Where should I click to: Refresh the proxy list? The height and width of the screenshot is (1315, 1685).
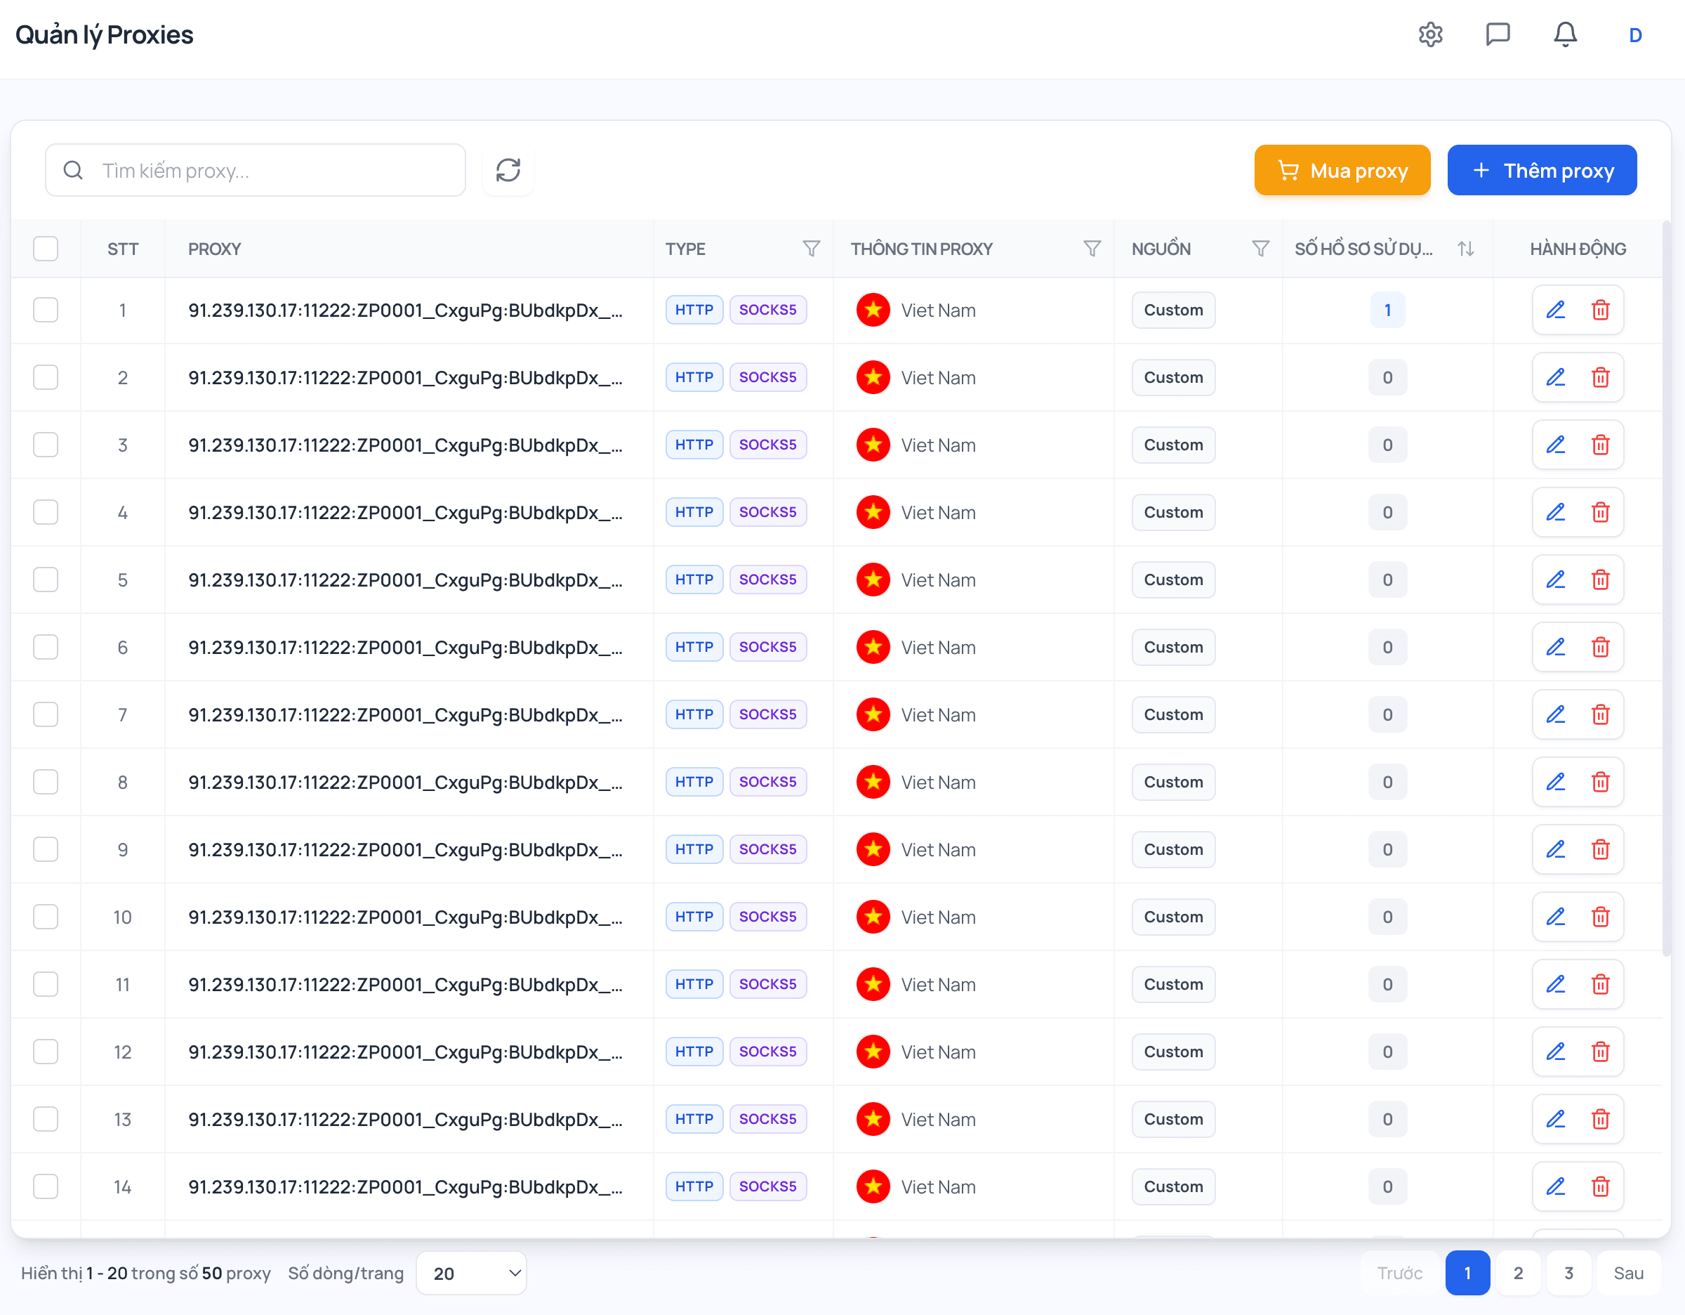click(x=508, y=170)
